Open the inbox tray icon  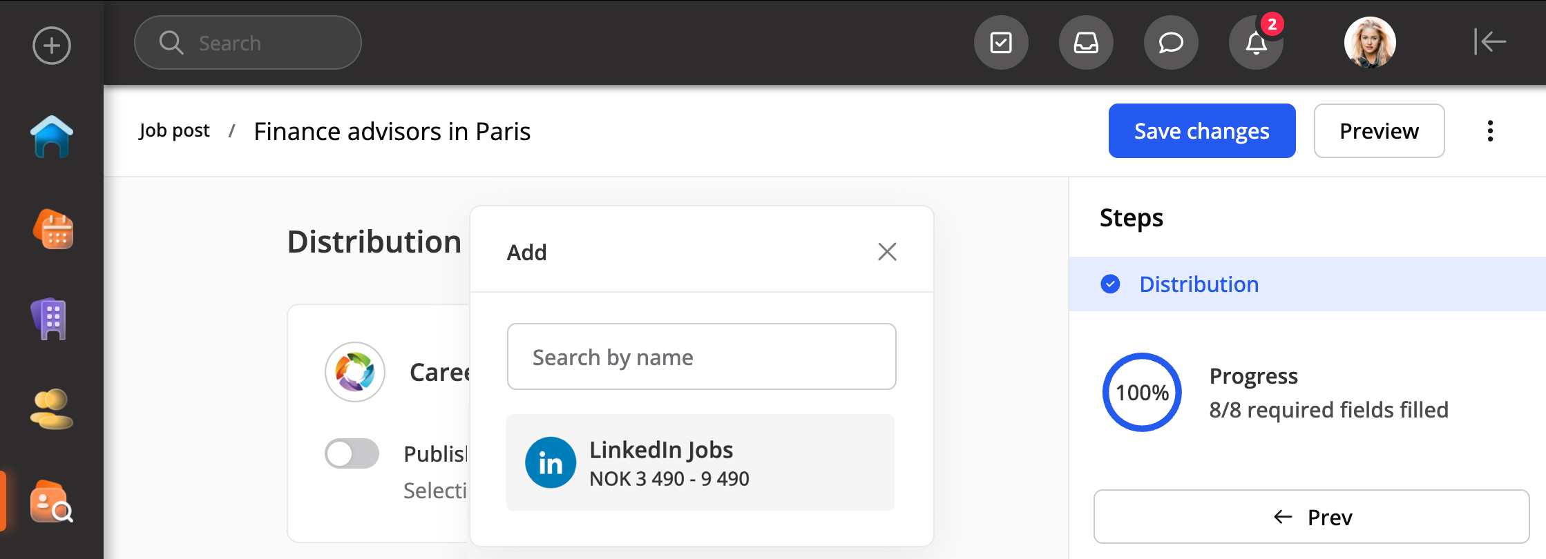click(x=1086, y=43)
